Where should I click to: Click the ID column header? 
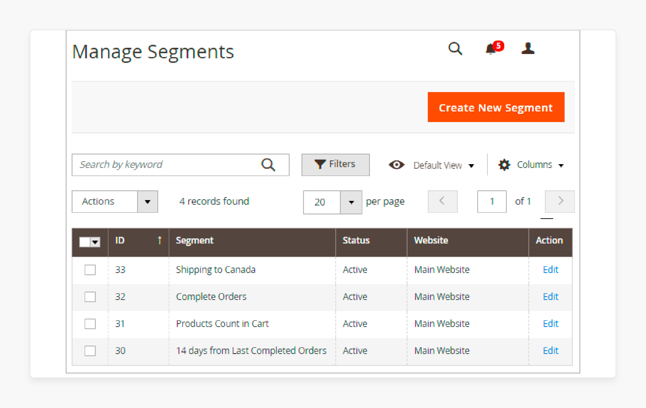[x=138, y=242]
